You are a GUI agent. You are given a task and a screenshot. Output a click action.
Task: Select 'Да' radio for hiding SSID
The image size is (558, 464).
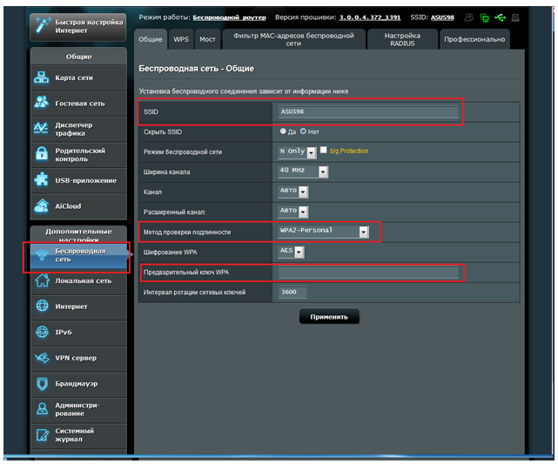[x=283, y=131]
